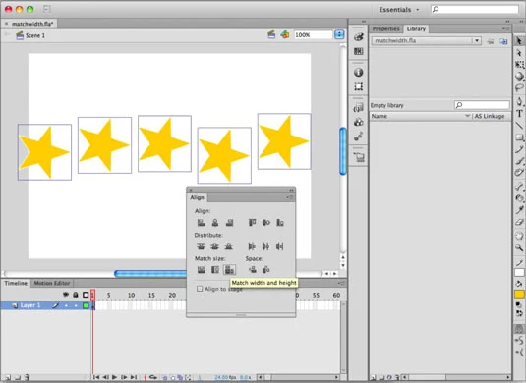The width and height of the screenshot is (526, 383).
Task: Switch to the Library tab
Action: [x=416, y=29]
